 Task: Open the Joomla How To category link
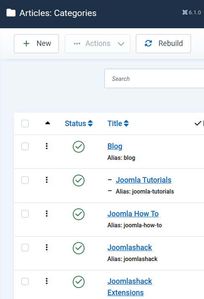pos(133,214)
